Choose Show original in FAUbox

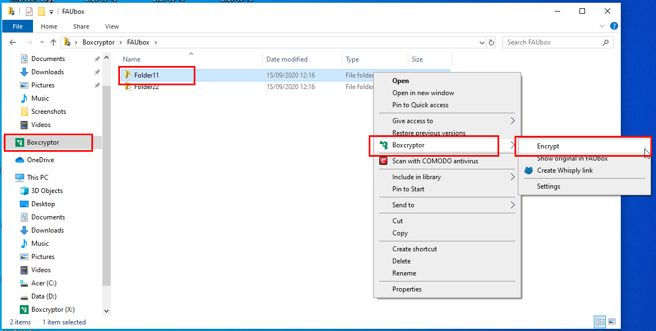click(x=572, y=158)
